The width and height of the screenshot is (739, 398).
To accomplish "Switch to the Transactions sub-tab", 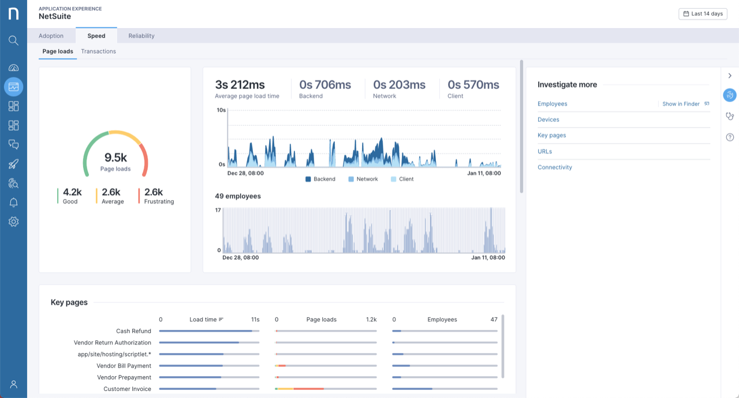I will tap(98, 51).
